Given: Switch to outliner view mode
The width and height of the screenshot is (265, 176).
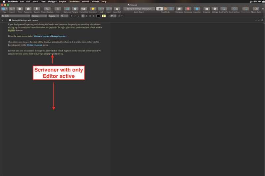Looking at the screenshot, I should pyautogui.click(x=171, y=9).
